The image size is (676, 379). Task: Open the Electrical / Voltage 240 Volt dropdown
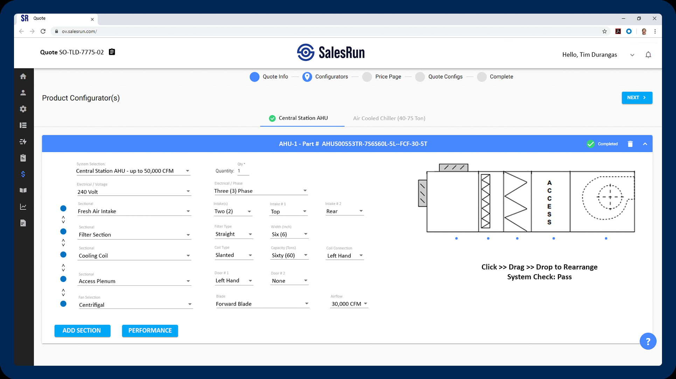(134, 192)
